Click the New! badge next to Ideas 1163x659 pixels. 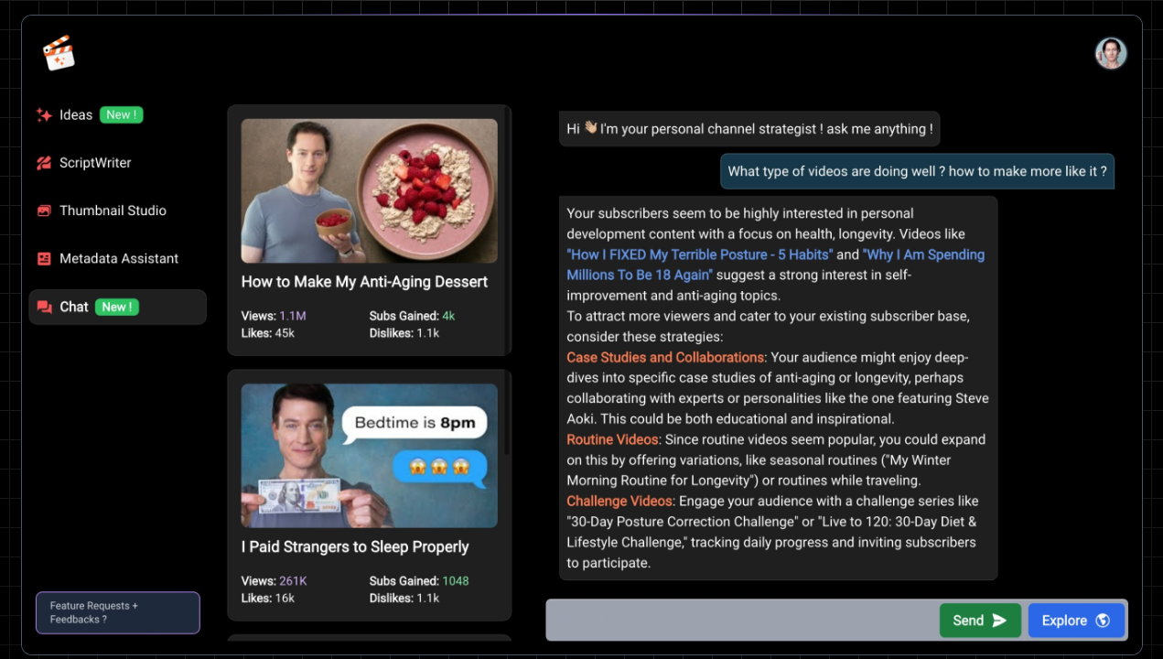(122, 114)
